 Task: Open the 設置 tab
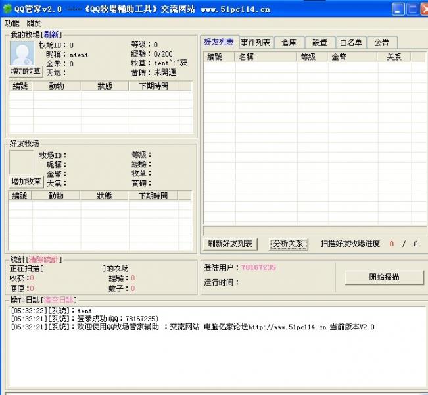[x=320, y=43]
